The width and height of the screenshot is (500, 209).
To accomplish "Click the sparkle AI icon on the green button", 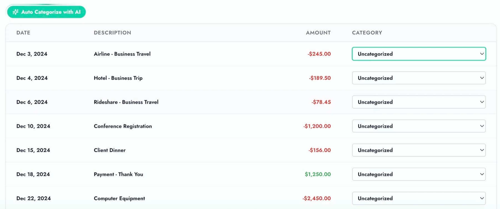I will [15, 12].
